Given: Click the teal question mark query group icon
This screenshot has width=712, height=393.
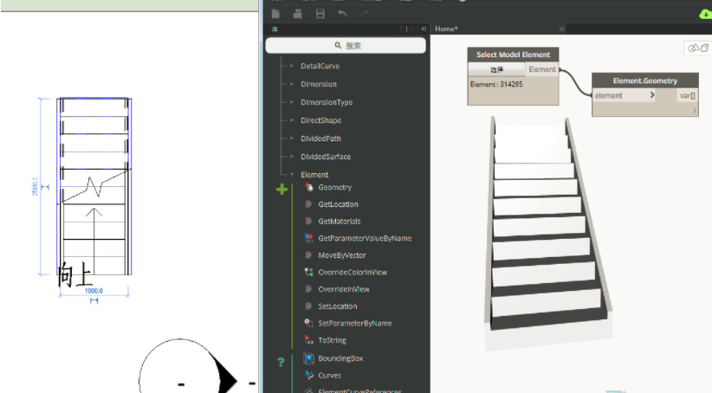Looking at the screenshot, I should pyautogui.click(x=281, y=362).
